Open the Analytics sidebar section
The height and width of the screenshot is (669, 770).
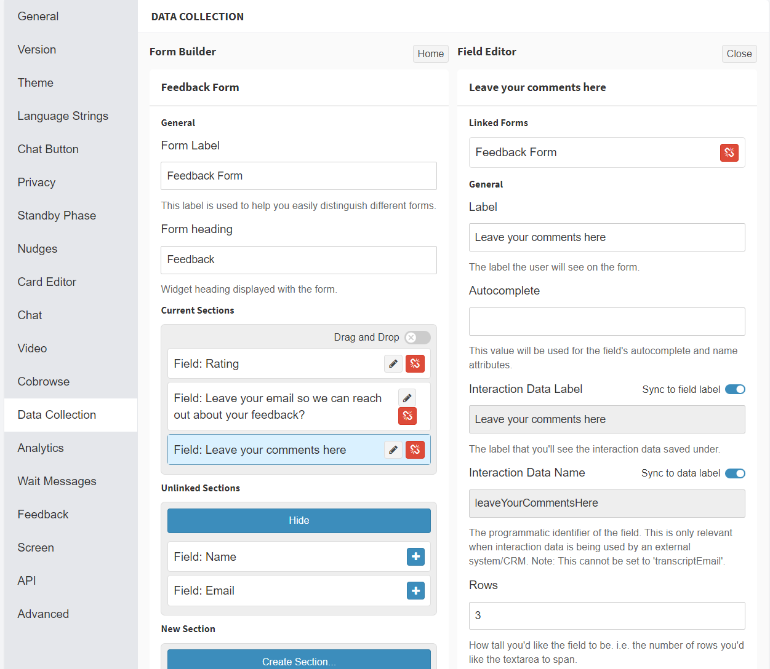41,448
